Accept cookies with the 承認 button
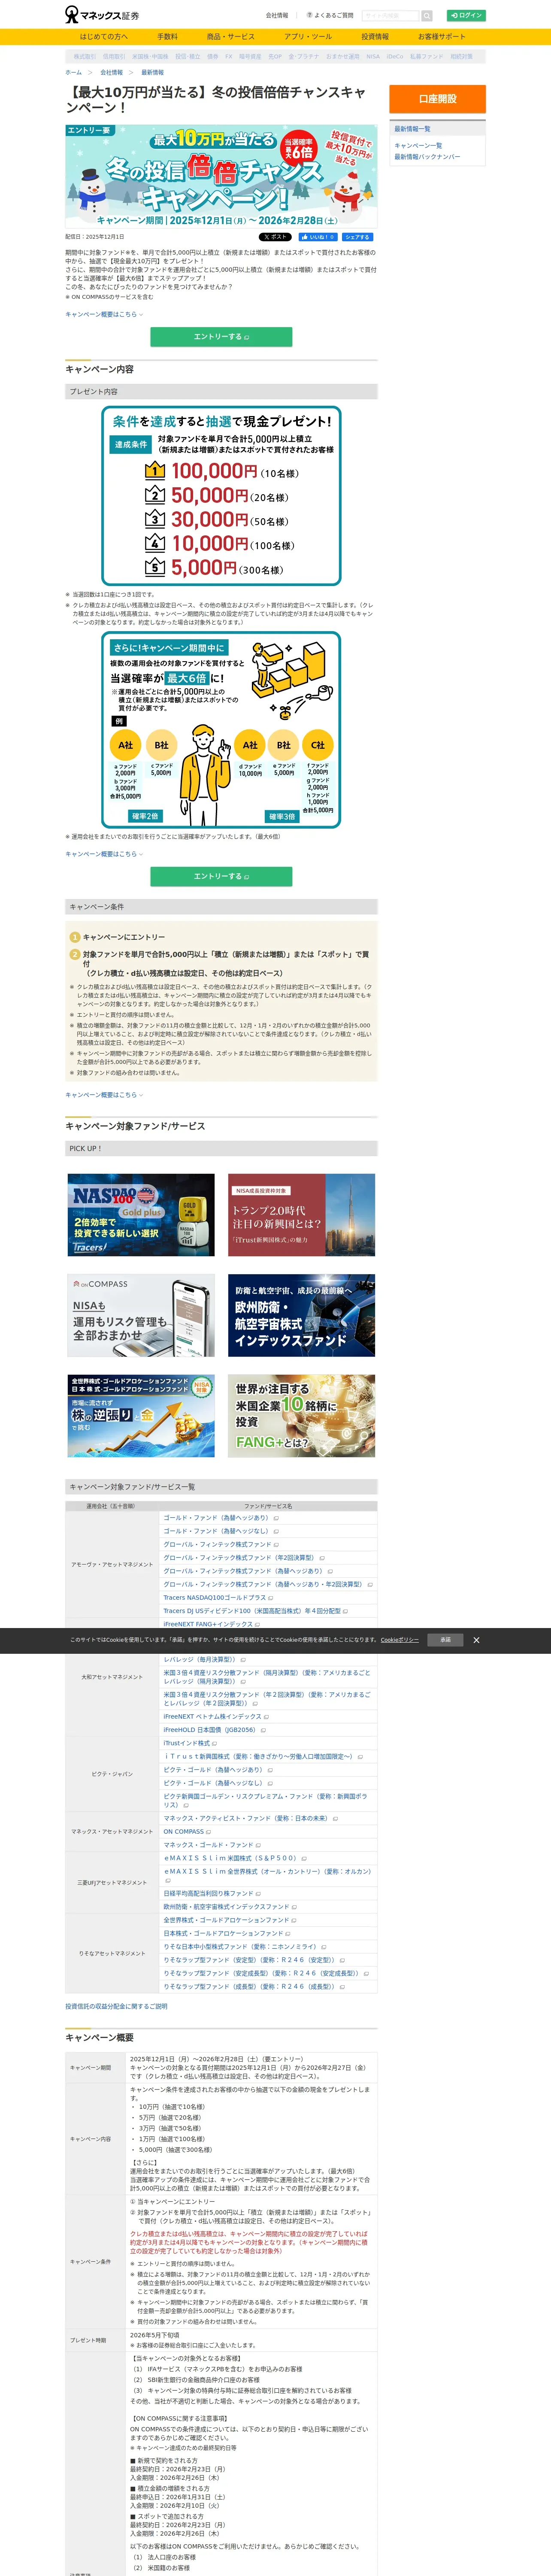Viewport: 551px width, 2576px height. click(445, 1640)
